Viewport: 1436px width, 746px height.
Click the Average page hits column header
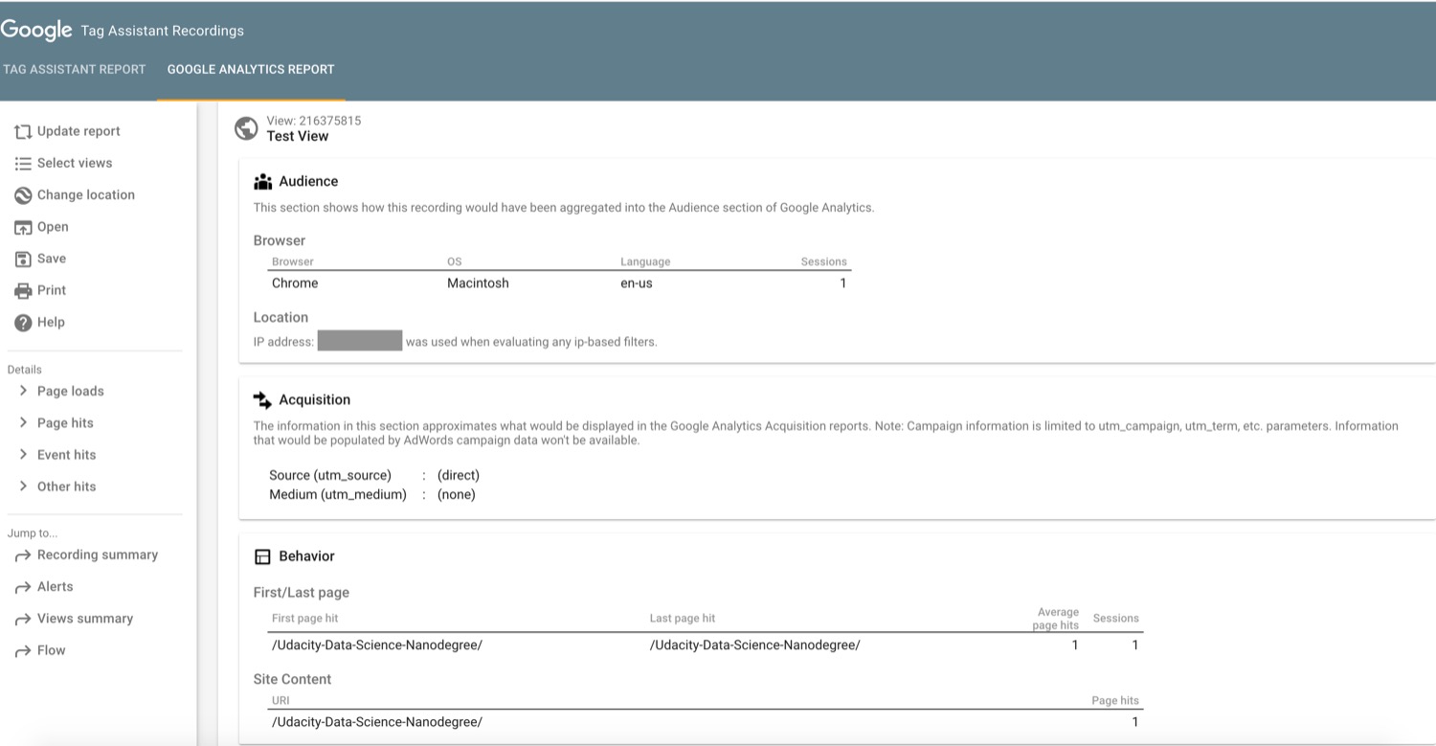coord(1057,619)
